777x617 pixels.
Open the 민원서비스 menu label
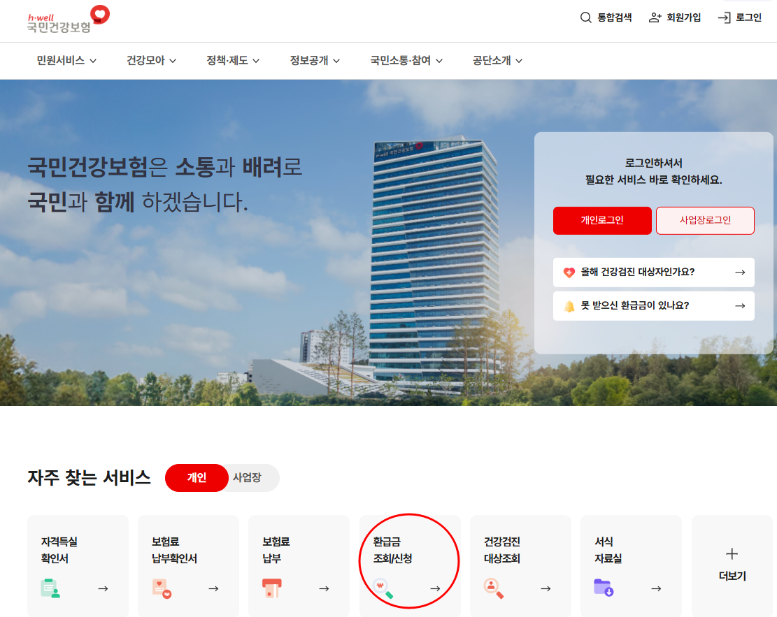60,60
